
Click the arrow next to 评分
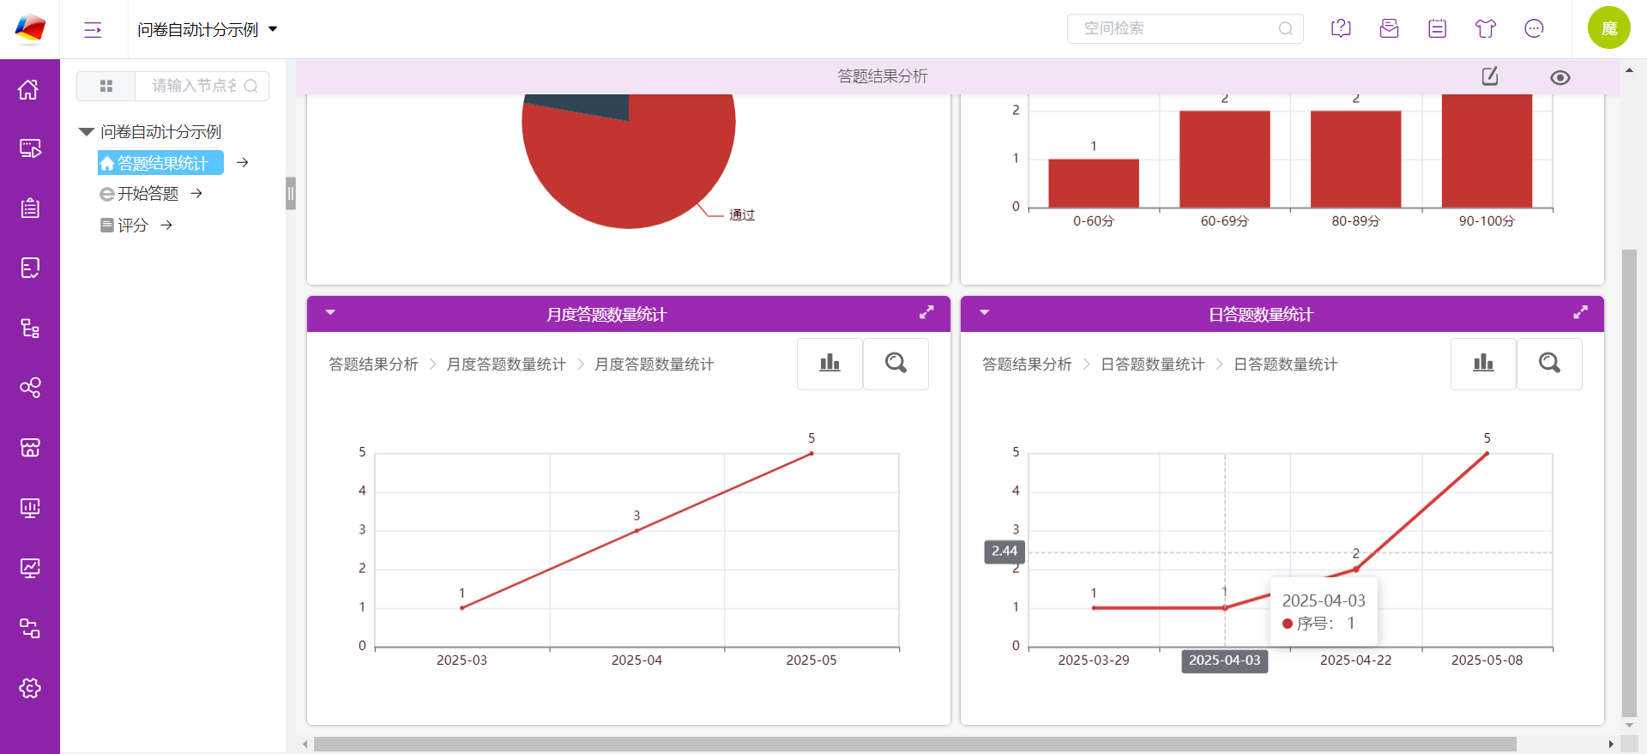click(166, 225)
